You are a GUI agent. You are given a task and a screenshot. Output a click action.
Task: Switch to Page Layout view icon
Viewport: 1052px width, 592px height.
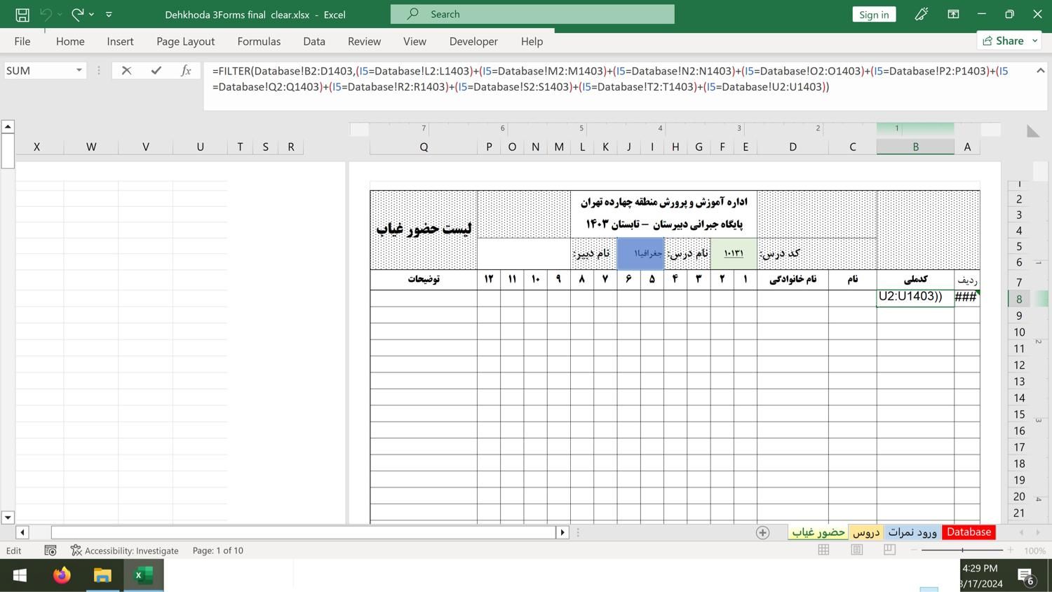tap(856, 550)
